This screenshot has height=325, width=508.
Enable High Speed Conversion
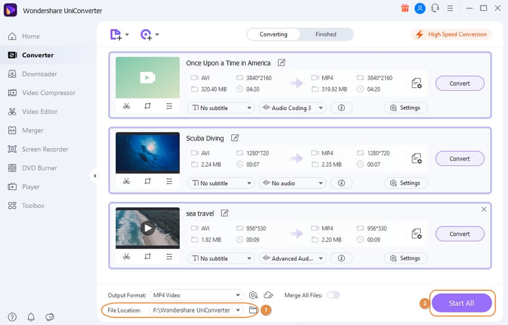click(451, 35)
